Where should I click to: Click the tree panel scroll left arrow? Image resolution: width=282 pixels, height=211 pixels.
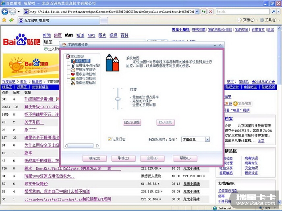(66, 145)
